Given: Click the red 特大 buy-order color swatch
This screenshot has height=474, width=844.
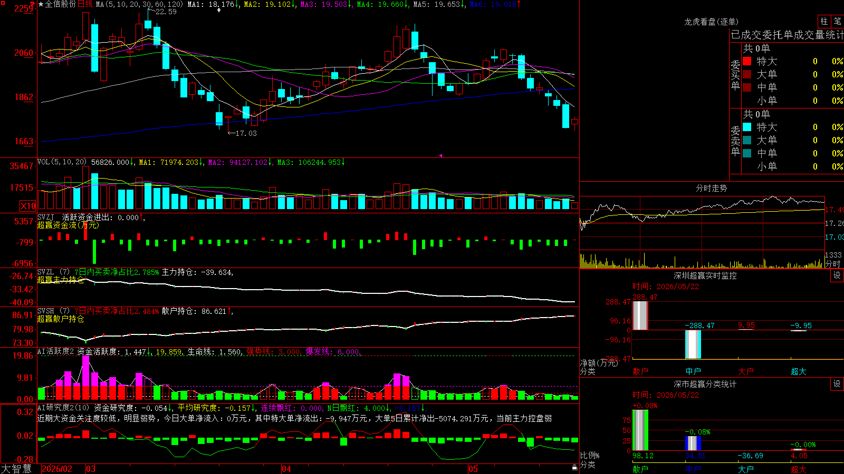Looking at the screenshot, I should 747,61.
